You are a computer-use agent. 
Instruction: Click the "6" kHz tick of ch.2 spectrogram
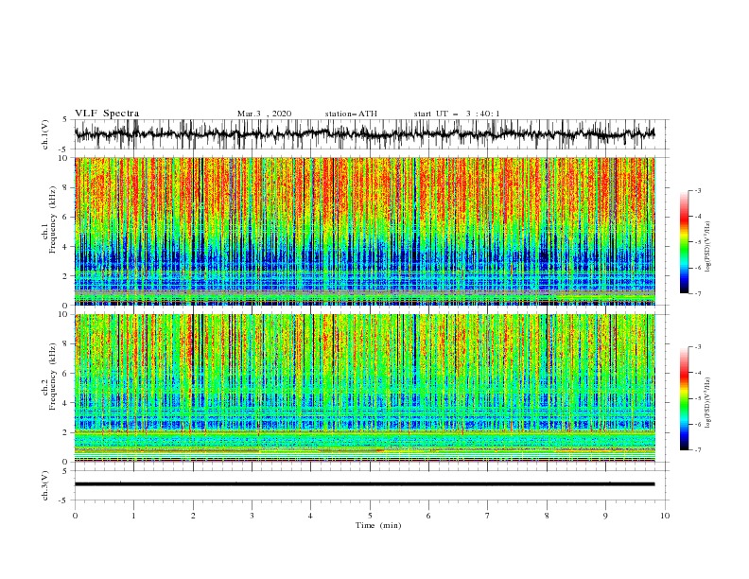tap(65, 374)
